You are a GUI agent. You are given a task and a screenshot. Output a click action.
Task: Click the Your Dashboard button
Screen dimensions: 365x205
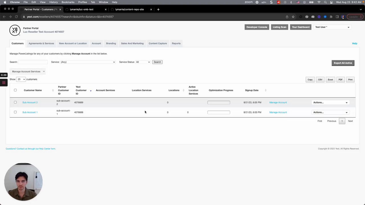coord(301,27)
